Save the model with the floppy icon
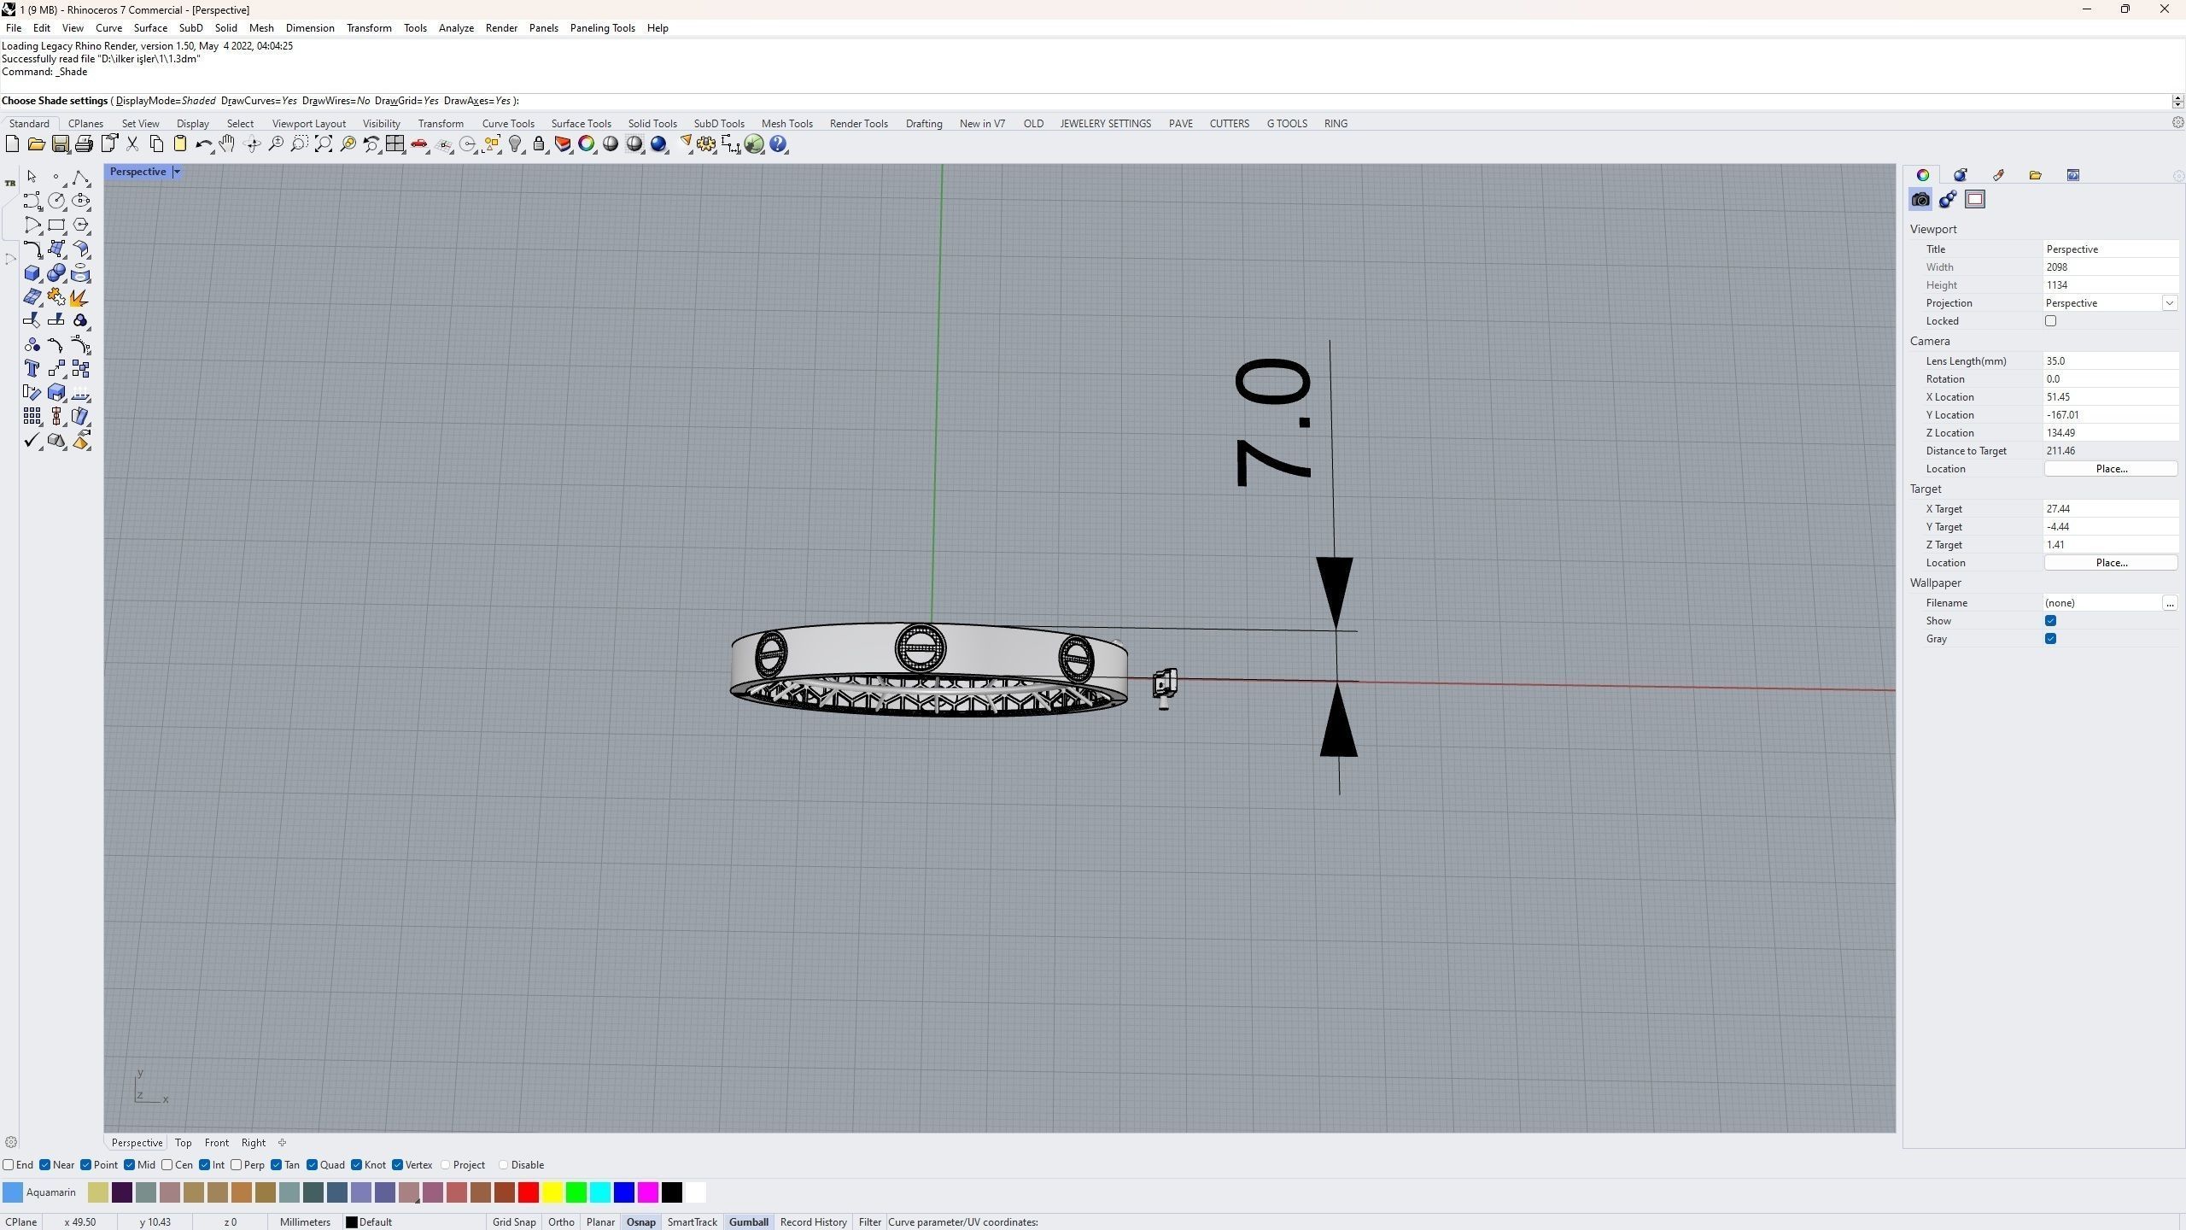 [61, 144]
